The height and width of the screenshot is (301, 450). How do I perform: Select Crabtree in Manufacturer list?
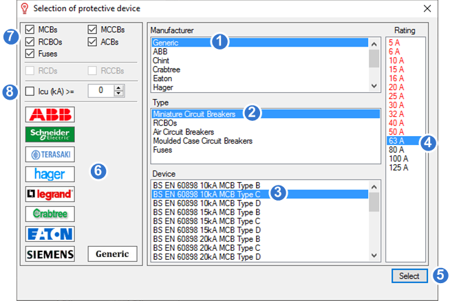(260, 69)
